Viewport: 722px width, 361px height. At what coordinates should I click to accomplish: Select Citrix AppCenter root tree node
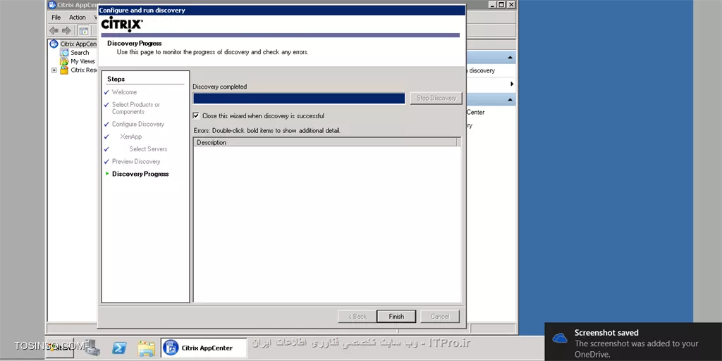click(78, 44)
